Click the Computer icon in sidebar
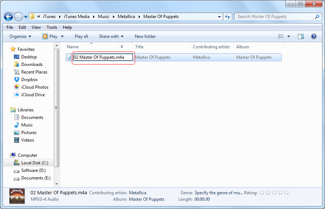 (x=13, y=155)
